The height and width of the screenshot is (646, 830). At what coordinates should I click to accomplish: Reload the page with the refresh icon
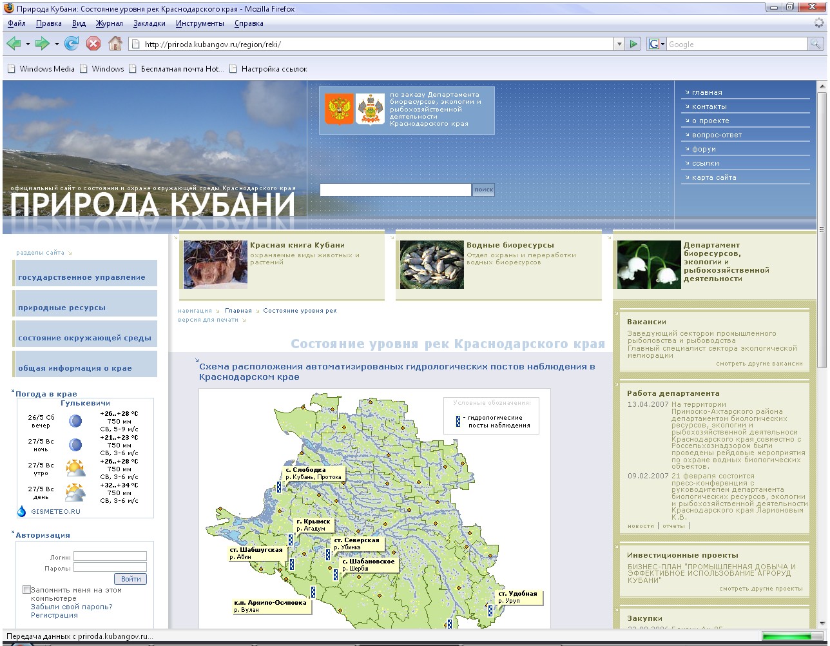coord(72,44)
